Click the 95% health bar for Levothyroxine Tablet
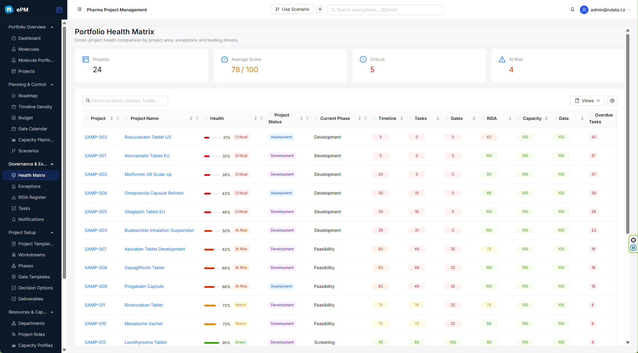 click(x=212, y=343)
